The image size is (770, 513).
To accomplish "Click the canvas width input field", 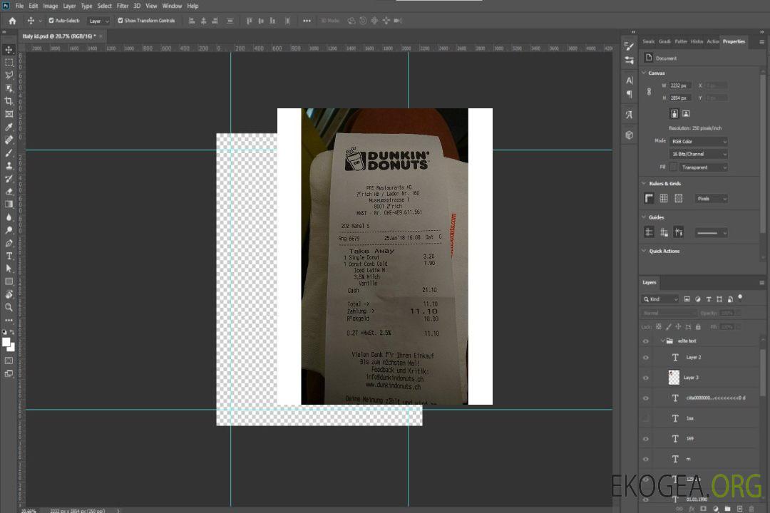I will tap(680, 85).
